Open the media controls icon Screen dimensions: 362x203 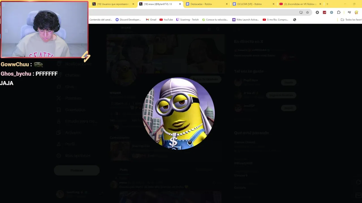tap(349, 12)
